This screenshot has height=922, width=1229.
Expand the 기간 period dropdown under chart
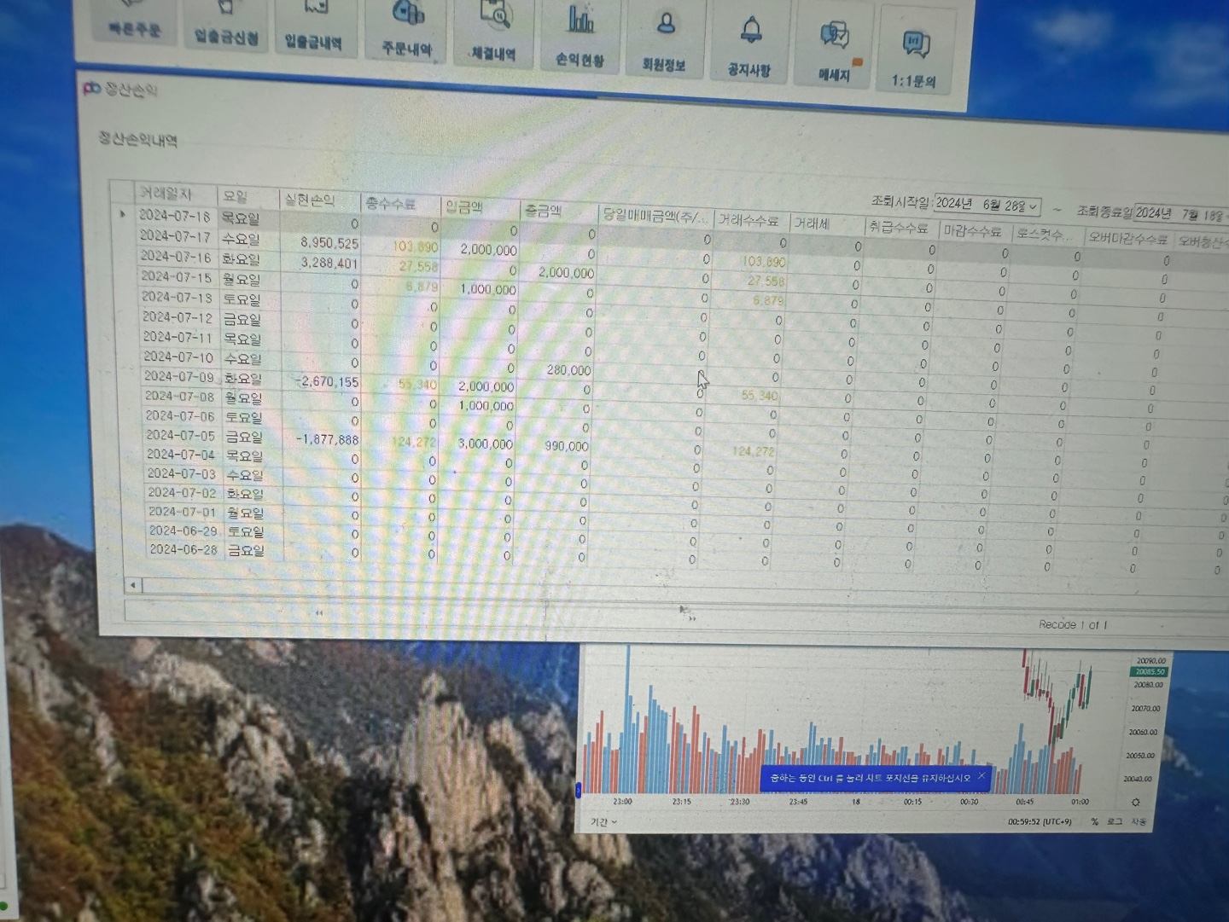(x=604, y=822)
